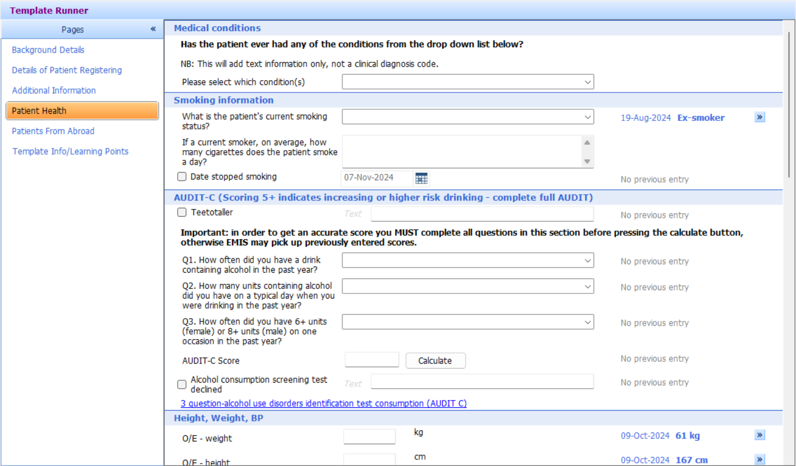This screenshot has height=466, width=796.
Task: Go to Background Details page
Action: [x=48, y=50]
